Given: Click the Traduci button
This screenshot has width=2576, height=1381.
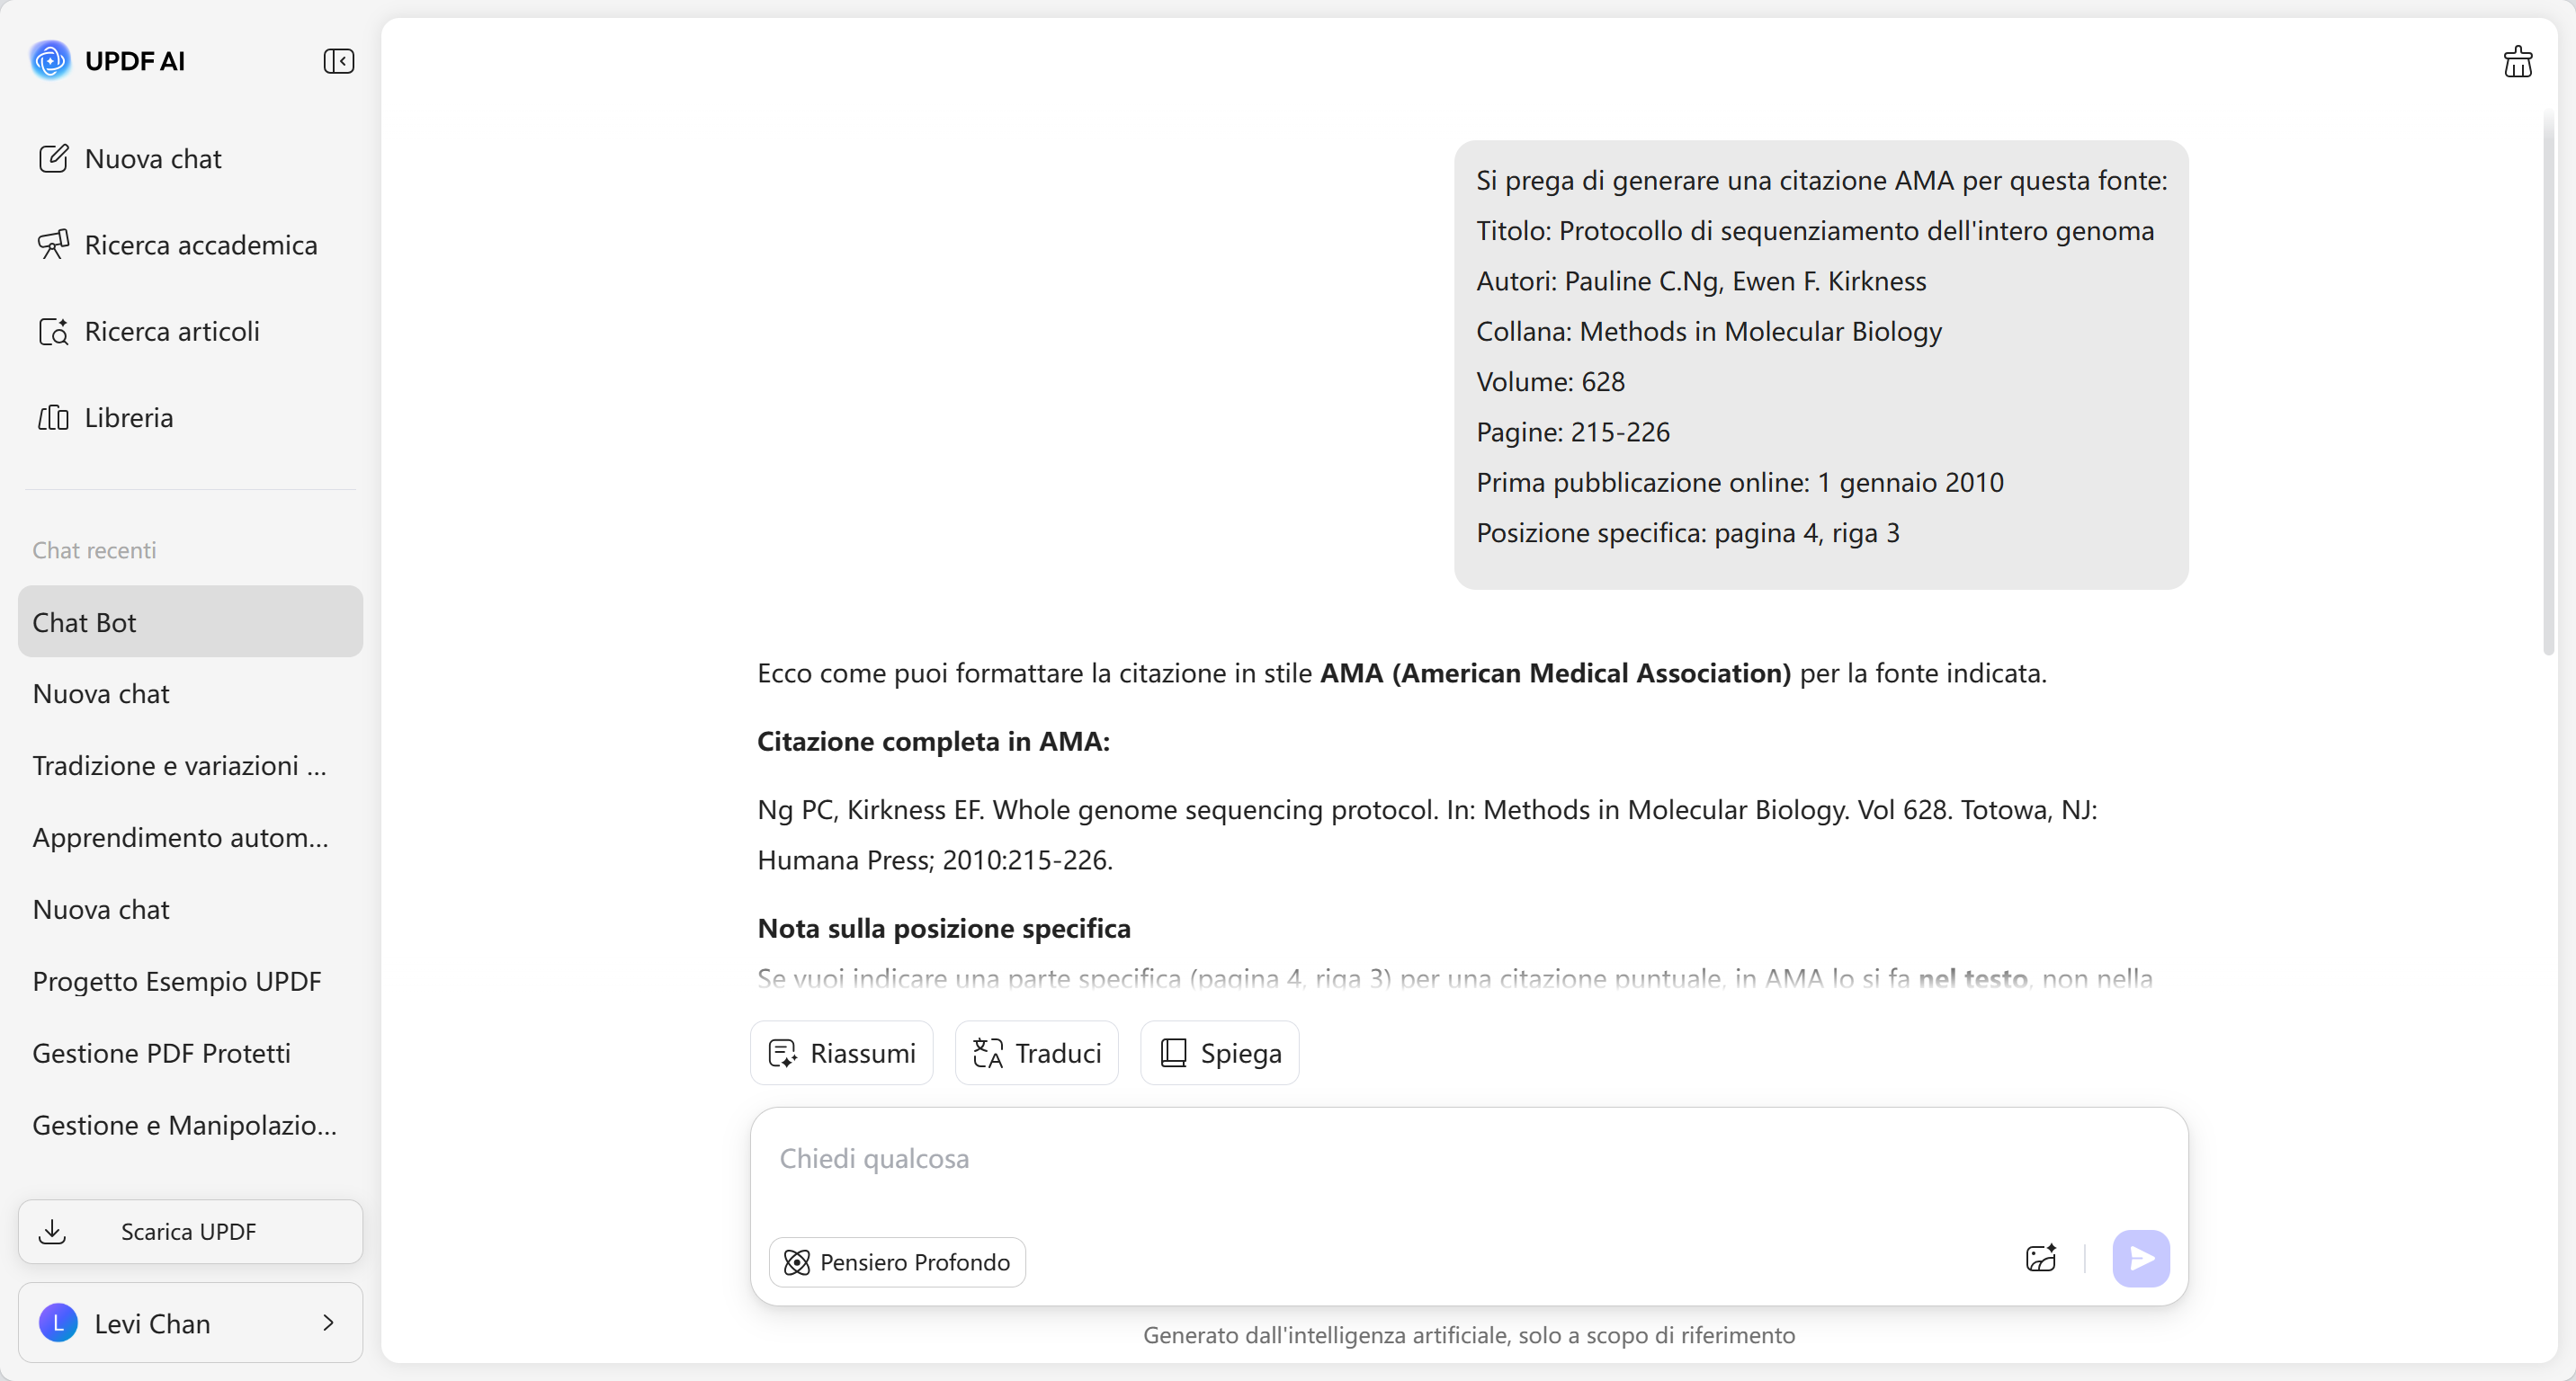Looking at the screenshot, I should (1036, 1053).
